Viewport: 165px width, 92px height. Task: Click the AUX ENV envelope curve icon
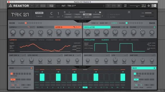[x=108, y=55]
